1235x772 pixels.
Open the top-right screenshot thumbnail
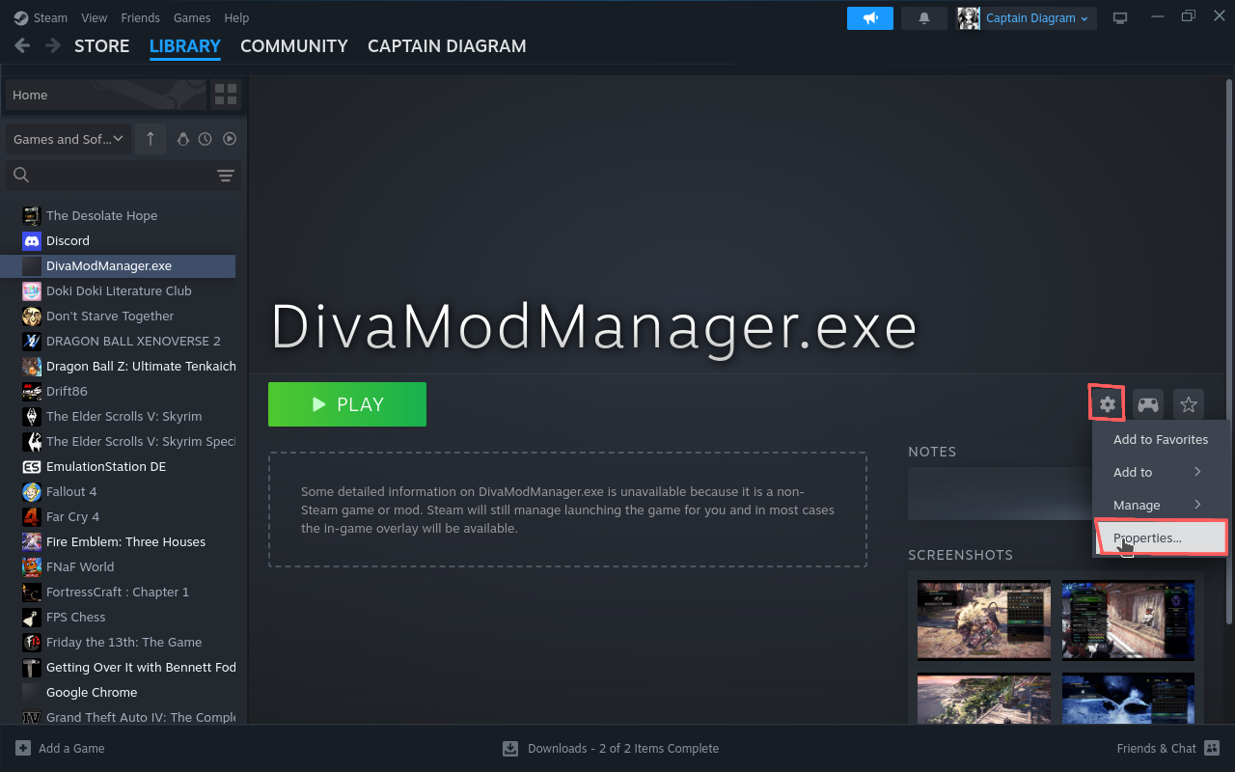1128,620
